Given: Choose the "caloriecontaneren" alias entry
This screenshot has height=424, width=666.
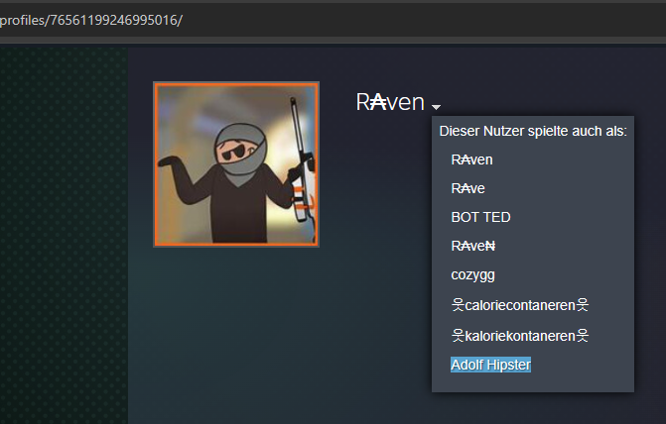Looking at the screenshot, I should click(520, 305).
